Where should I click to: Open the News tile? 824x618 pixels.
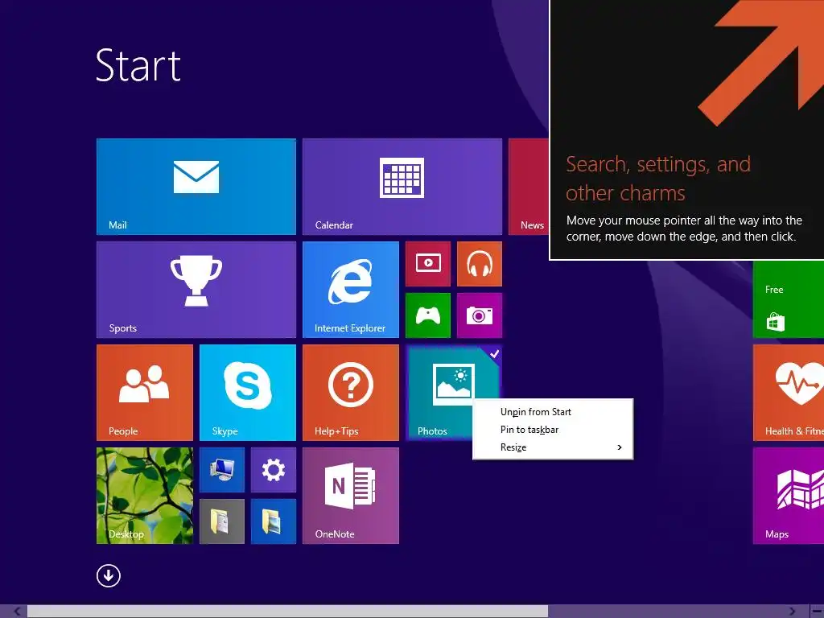click(529, 187)
